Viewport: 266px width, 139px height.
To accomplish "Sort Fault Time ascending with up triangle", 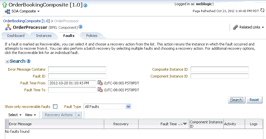I will (x=180, y=124).
